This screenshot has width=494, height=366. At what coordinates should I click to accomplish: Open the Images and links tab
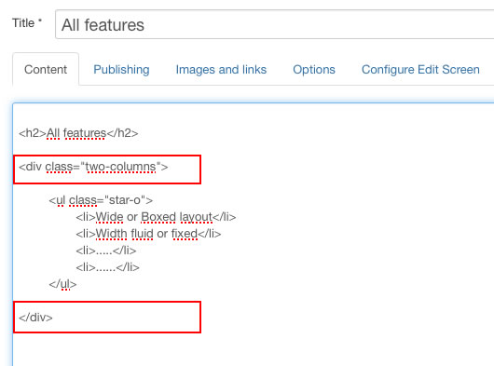click(x=221, y=70)
